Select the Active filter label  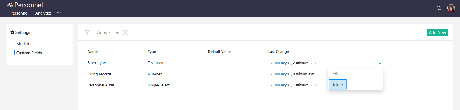point(103,33)
